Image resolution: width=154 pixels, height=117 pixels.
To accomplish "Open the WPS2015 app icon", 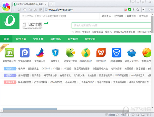I will [101, 53].
